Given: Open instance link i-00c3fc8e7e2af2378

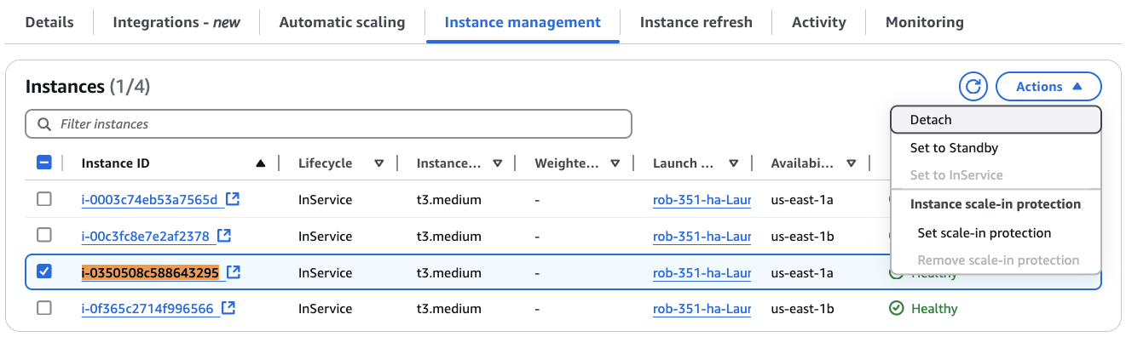Looking at the screenshot, I should pos(146,237).
